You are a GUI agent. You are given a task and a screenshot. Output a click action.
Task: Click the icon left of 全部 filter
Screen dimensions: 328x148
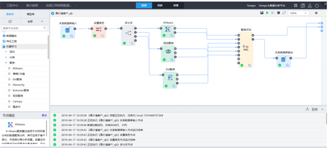tap(10, 22)
